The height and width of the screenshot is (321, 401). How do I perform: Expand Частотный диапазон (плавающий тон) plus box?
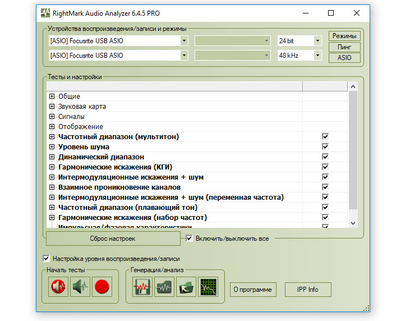[52, 207]
